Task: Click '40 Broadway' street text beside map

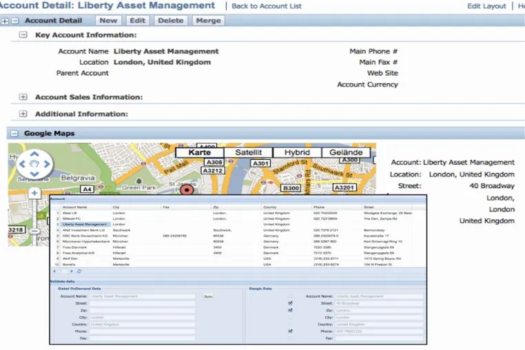Action: pos(492,186)
